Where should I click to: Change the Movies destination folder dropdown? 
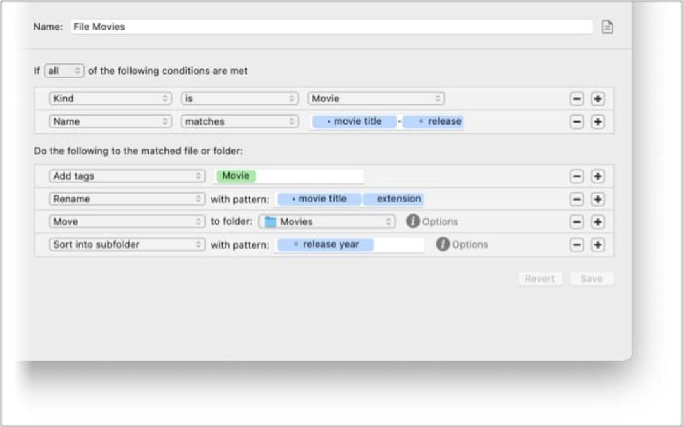click(327, 221)
